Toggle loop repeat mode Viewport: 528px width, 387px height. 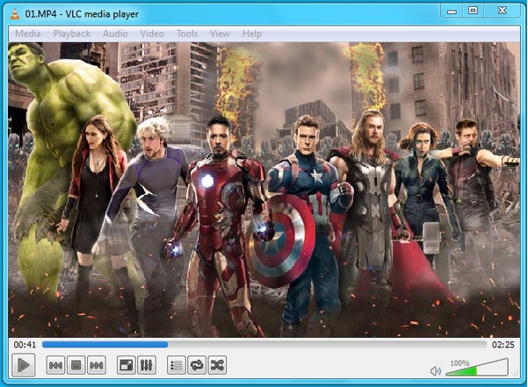click(x=197, y=365)
